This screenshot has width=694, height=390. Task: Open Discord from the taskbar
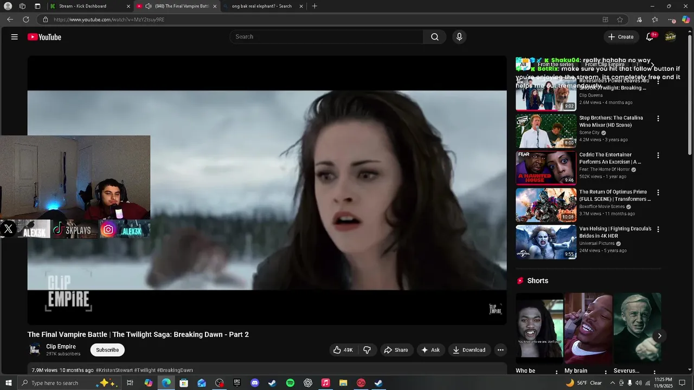pos(255,383)
